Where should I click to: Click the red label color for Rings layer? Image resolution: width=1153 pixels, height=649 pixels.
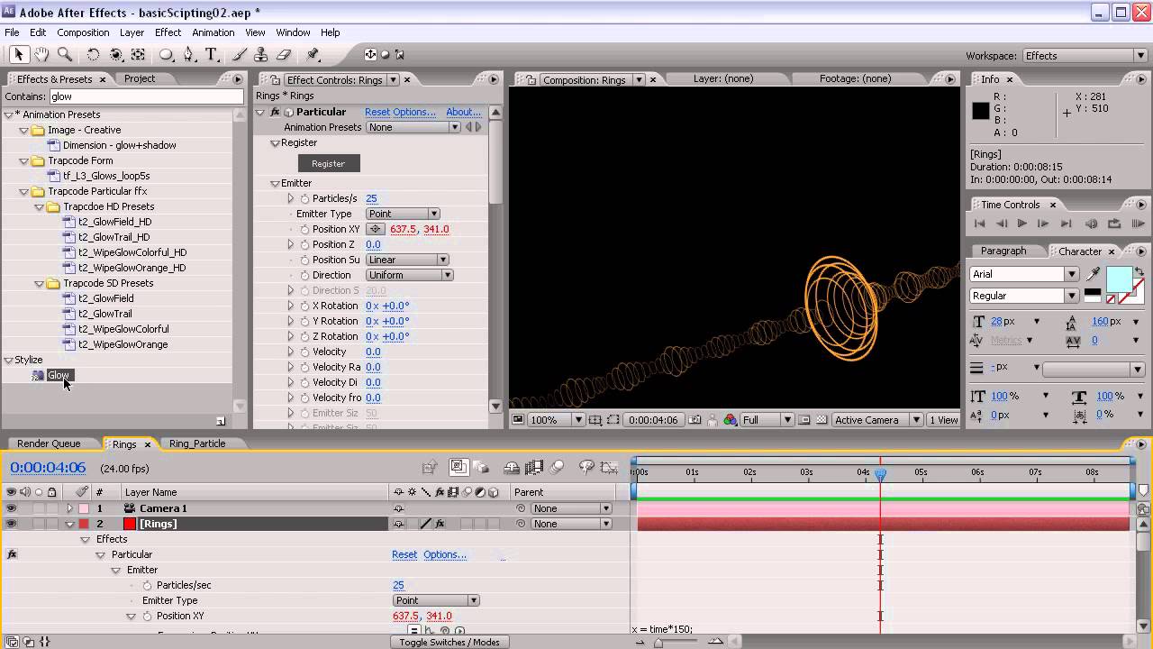pos(84,524)
